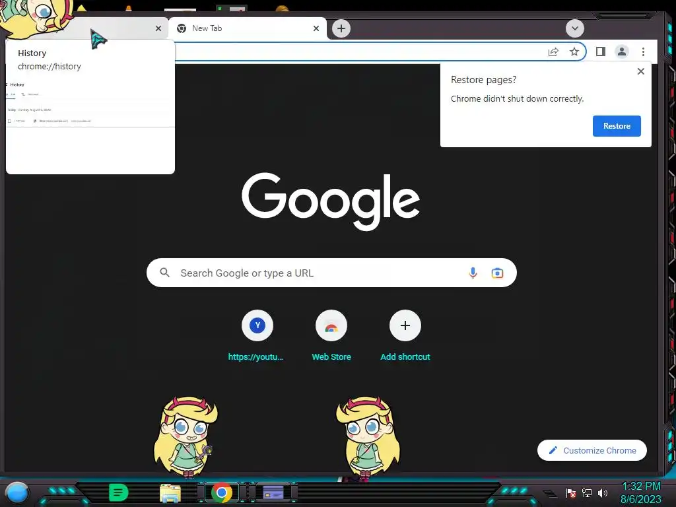Click Chrome icon in taskbar
The width and height of the screenshot is (676, 507).
pos(222,492)
